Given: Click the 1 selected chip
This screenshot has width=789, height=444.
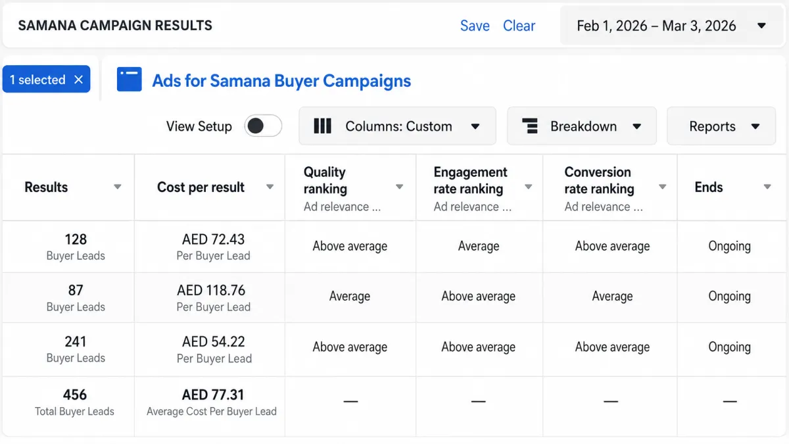Looking at the screenshot, I should pos(46,80).
